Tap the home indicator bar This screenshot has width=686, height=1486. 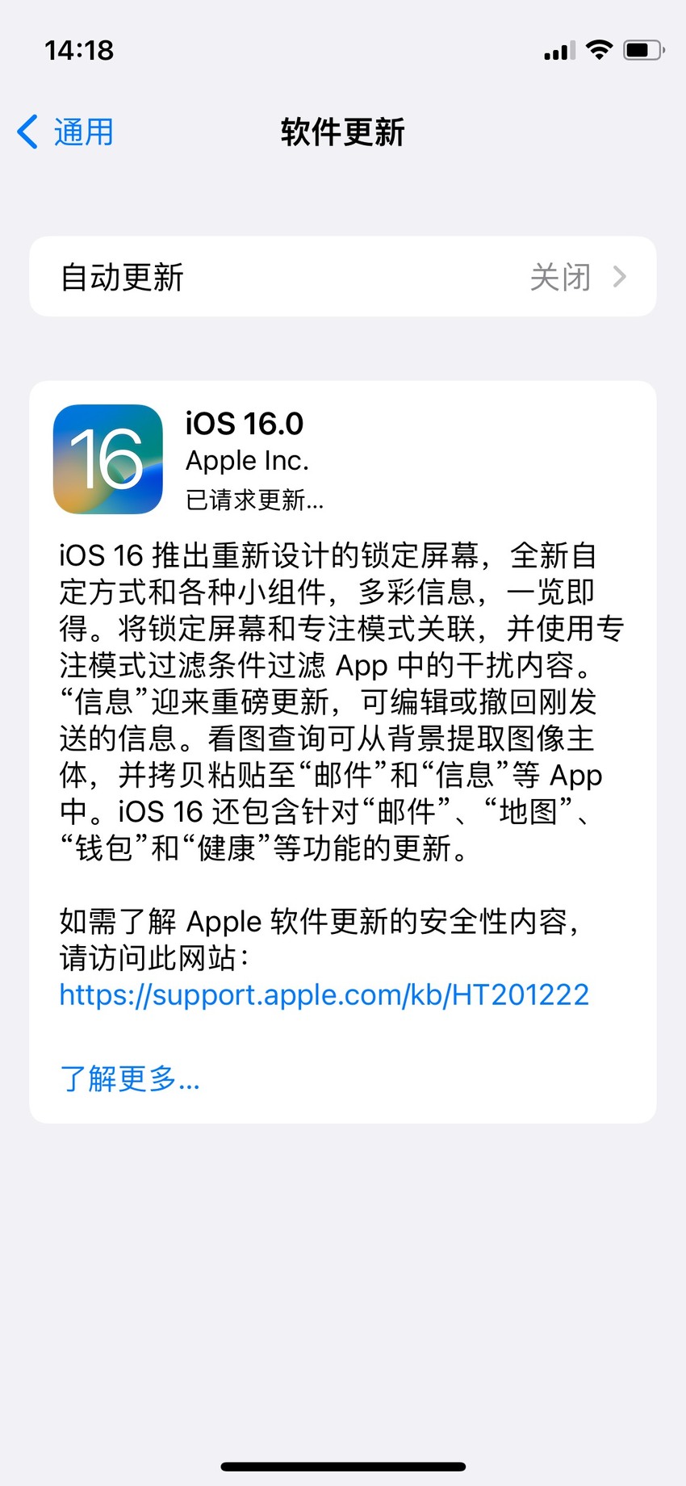pos(343,1467)
